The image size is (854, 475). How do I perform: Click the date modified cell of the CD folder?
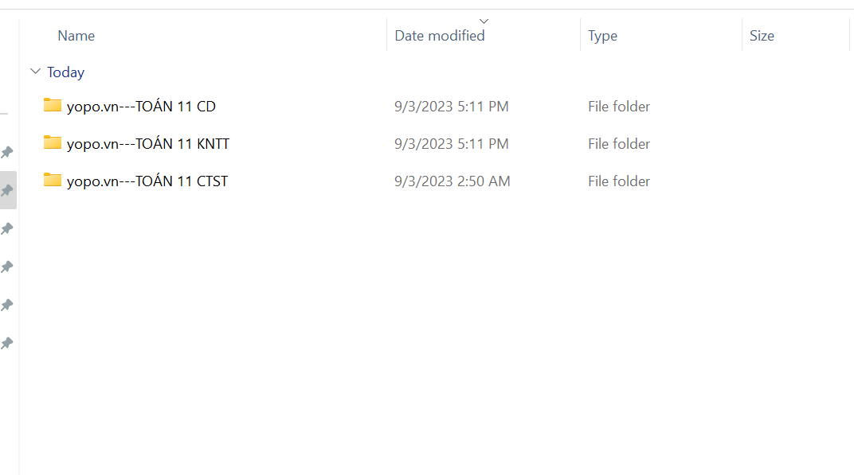[x=451, y=107]
